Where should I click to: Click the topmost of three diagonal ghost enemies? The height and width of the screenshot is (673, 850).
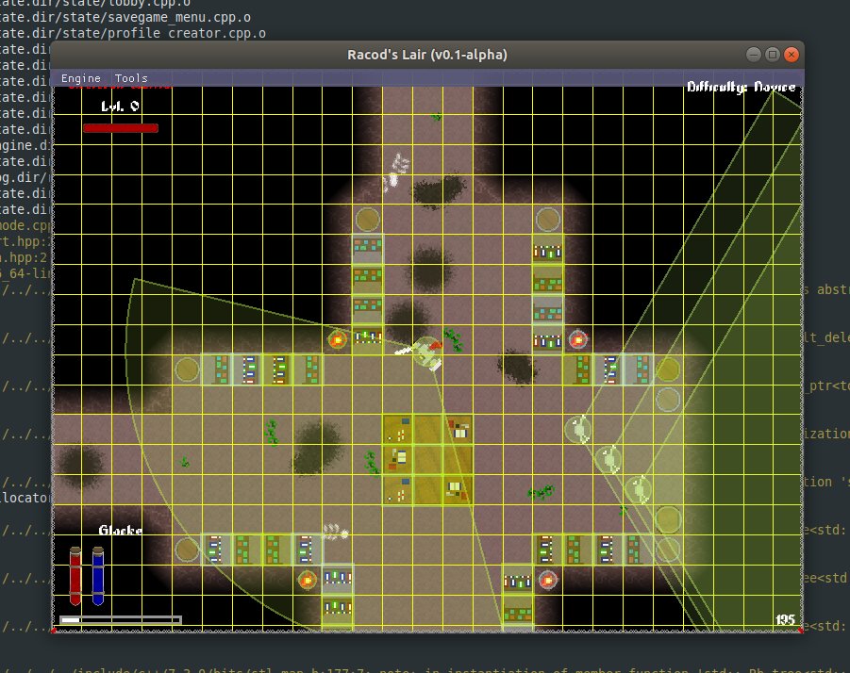578,430
